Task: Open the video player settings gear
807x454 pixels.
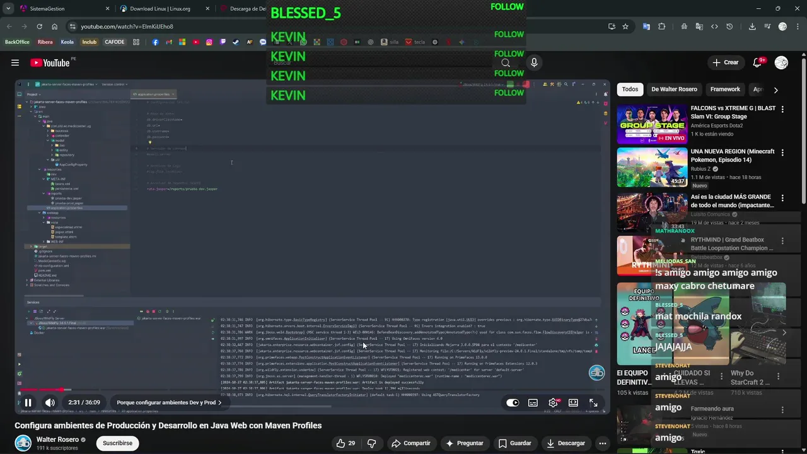Action: (x=553, y=403)
